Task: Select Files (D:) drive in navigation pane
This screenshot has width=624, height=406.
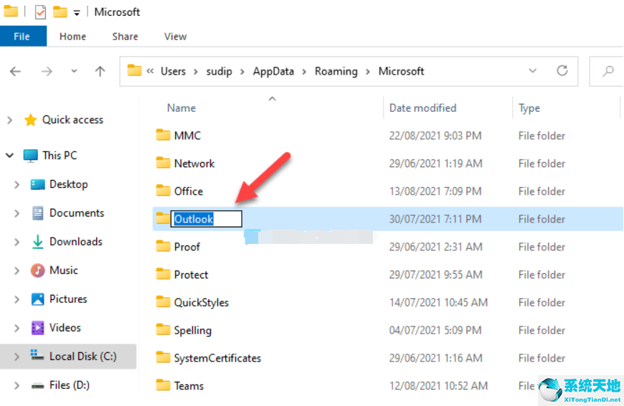Action: click(x=70, y=385)
